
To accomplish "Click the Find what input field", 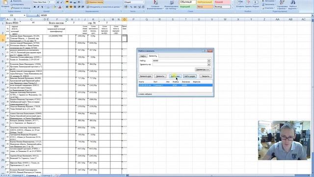I will point(180,60).
